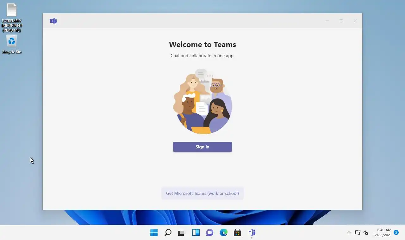405x240 pixels.
Task: Open the Windows Start menu
Action: coord(154,233)
